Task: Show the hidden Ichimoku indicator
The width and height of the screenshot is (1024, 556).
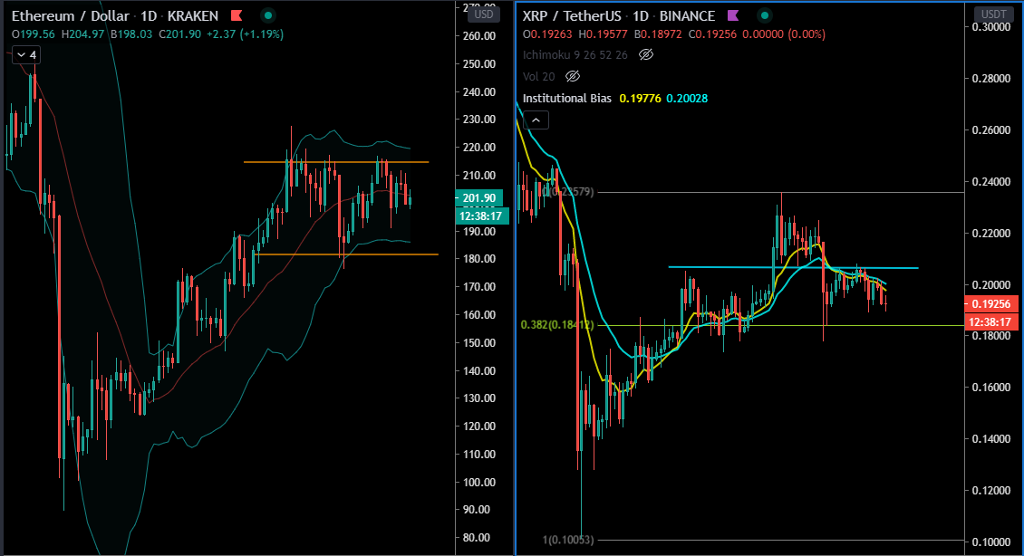Action: coord(644,54)
